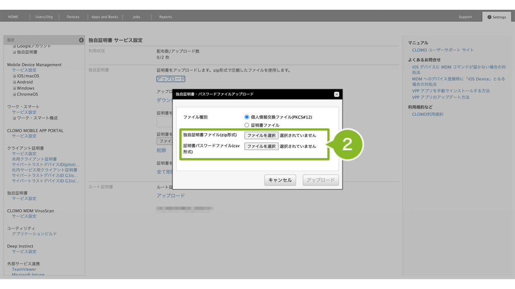The height and width of the screenshot is (289, 515).
Task: Choose file for 独自証明書ファイル(zip形式)
Action: (x=261, y=135)
